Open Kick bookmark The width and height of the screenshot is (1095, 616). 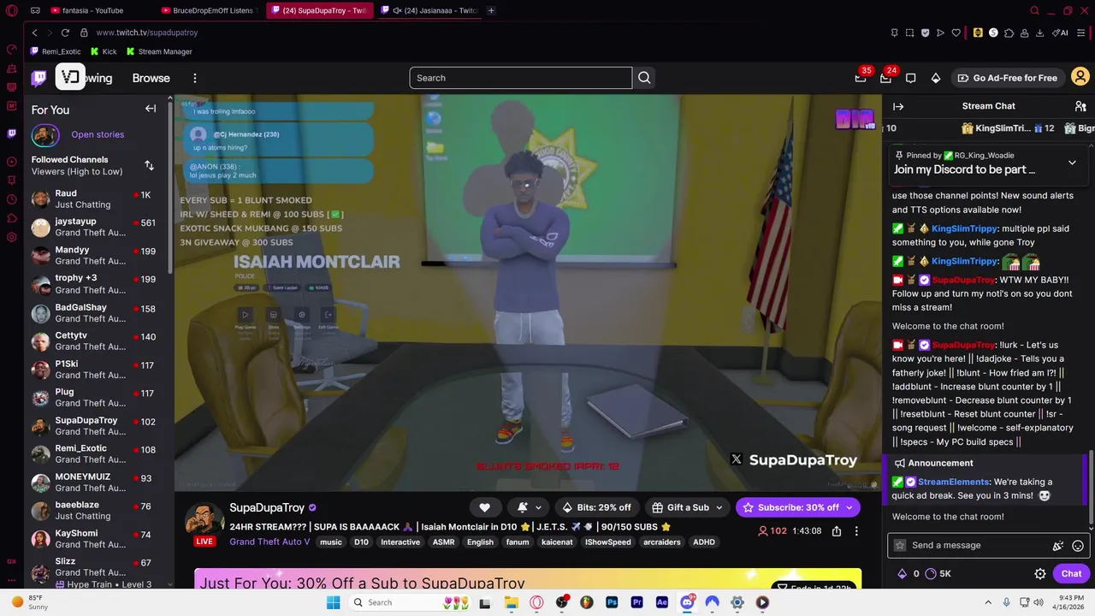click(104, 51)
